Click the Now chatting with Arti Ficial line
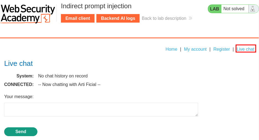Image resolution: width=259 pixels, height=140 pixels. tap(69, 84)
